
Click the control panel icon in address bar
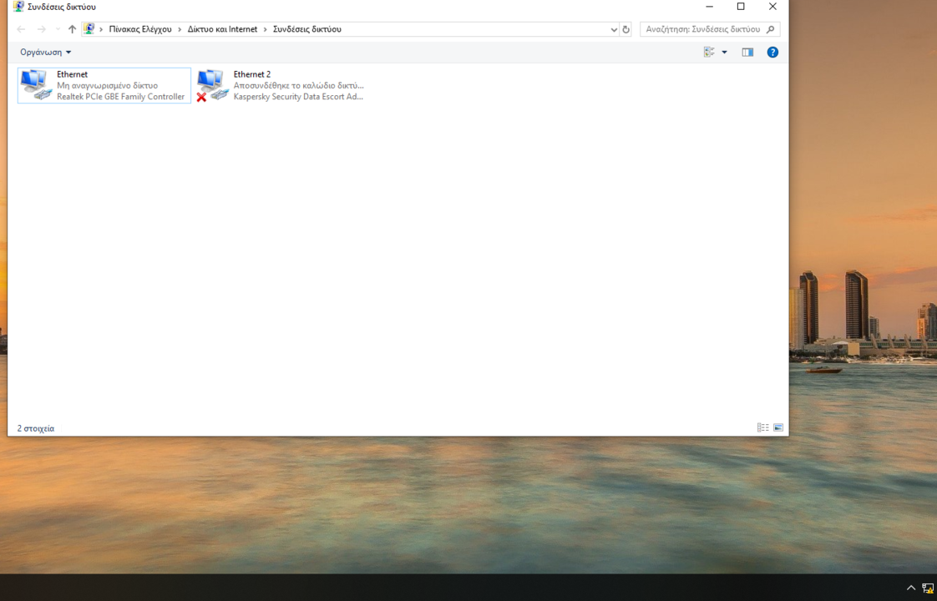pyautogui.click(x=89, y=28)
